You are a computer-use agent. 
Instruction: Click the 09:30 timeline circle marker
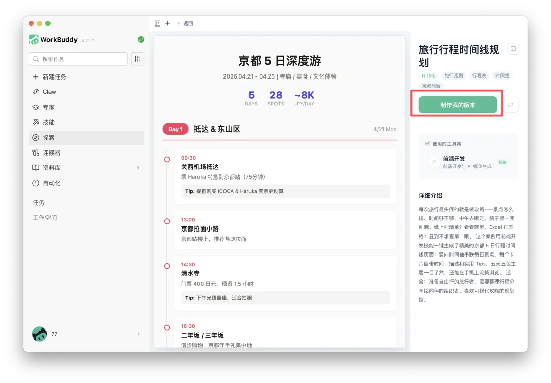tap(167, 160)
